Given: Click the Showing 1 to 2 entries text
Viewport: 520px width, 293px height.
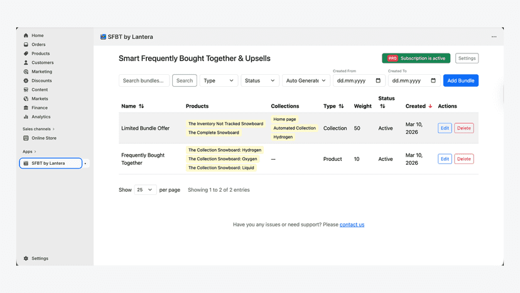Looking at the screenshot, I should [x=219, y=190].
